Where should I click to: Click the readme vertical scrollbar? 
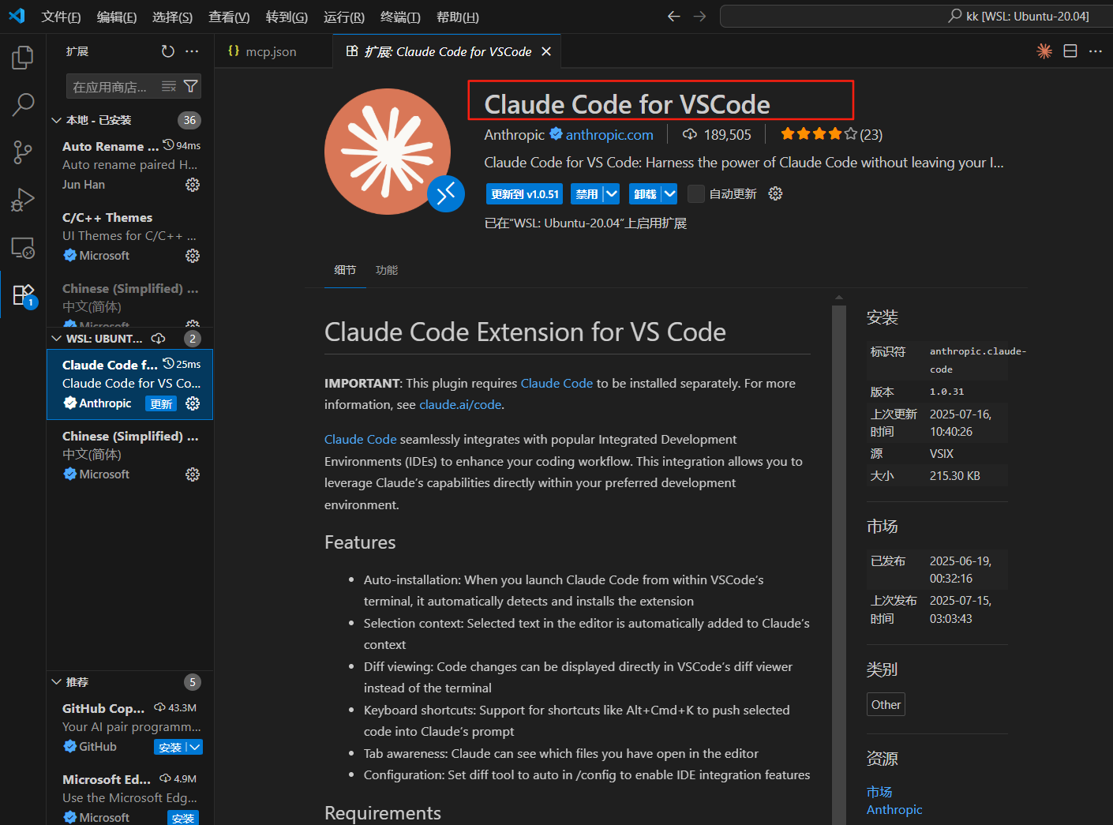click(839, 564)
